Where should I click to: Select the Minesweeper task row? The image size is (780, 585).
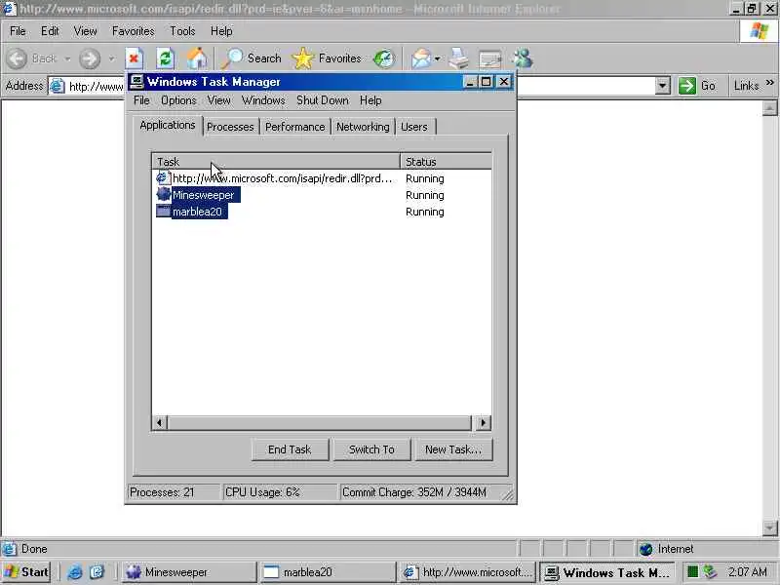click(322, 195)
